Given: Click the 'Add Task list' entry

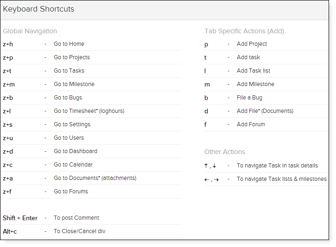Looking at the screenshot, I should coord(253,71).
